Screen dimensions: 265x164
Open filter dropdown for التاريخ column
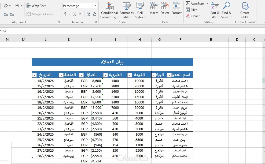tap(35, 75)
